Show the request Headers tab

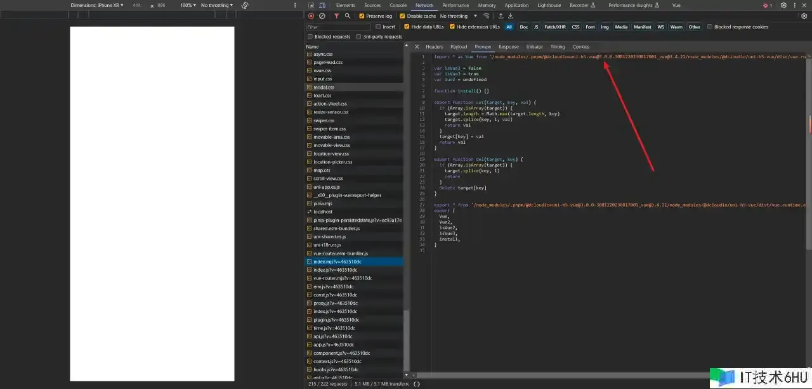(x=435, y=47)
